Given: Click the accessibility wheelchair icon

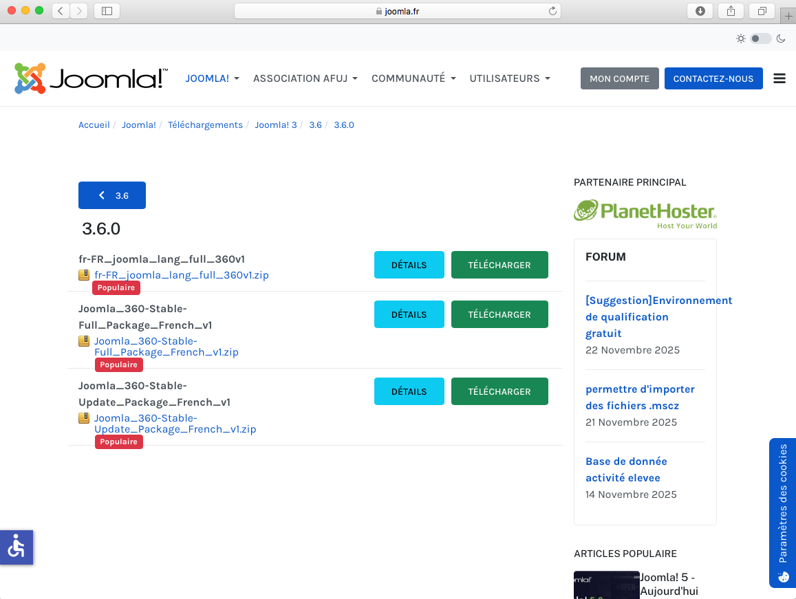Looking at the screenshot, I should pos(16,547).
